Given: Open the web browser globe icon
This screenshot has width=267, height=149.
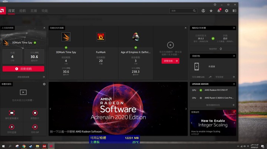Looking at the screenshot, I should [203, 11].
